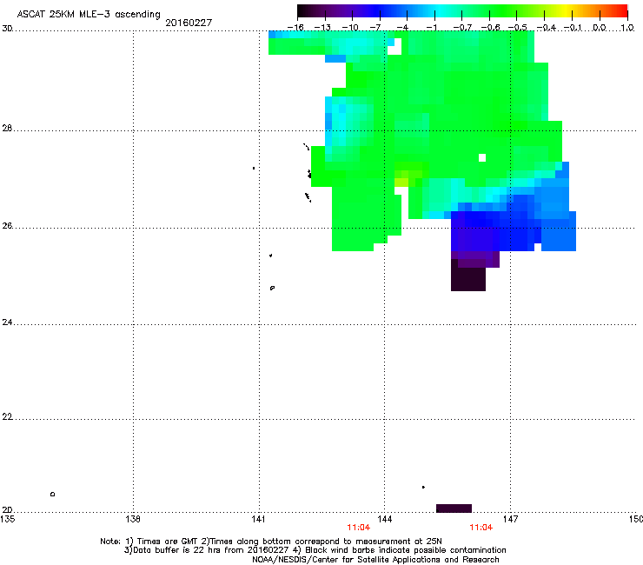Click red 11:04 time below longitude 144
The height and width of the screenshot is (565, 643).
(x=359, y=528)
